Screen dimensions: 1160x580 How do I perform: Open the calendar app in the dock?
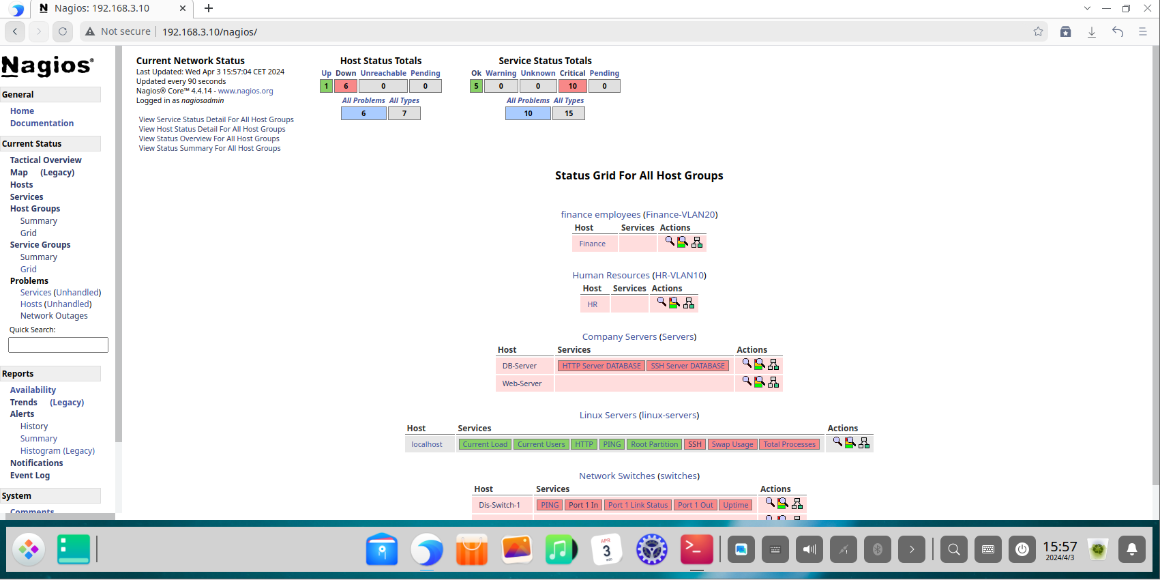[606, 549]
